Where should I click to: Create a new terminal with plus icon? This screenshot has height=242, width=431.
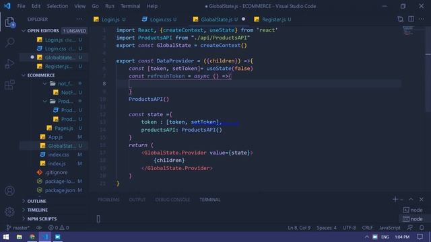(395, 200)
